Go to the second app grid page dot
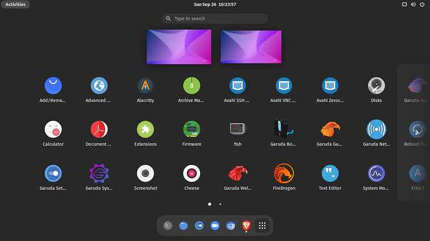The image size is (430, 241). tap(220, 204)
